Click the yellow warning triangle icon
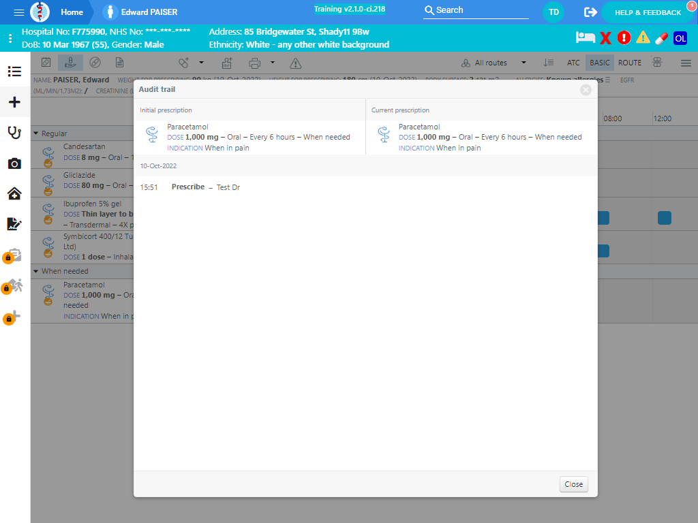This screenshot has height=523, width=698. coord(642,38)
